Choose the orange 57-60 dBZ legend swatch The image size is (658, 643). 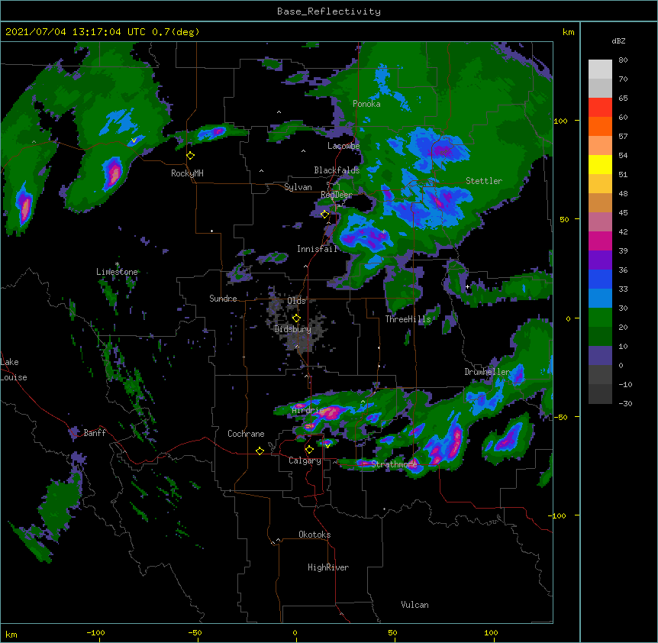click(x=600, y=126)
